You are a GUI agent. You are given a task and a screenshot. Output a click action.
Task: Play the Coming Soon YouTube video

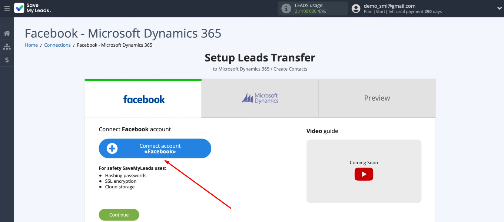point(364,174)
